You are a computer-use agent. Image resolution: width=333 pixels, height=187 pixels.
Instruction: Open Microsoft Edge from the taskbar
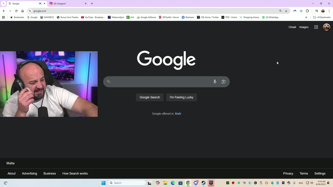coord(173,183)
